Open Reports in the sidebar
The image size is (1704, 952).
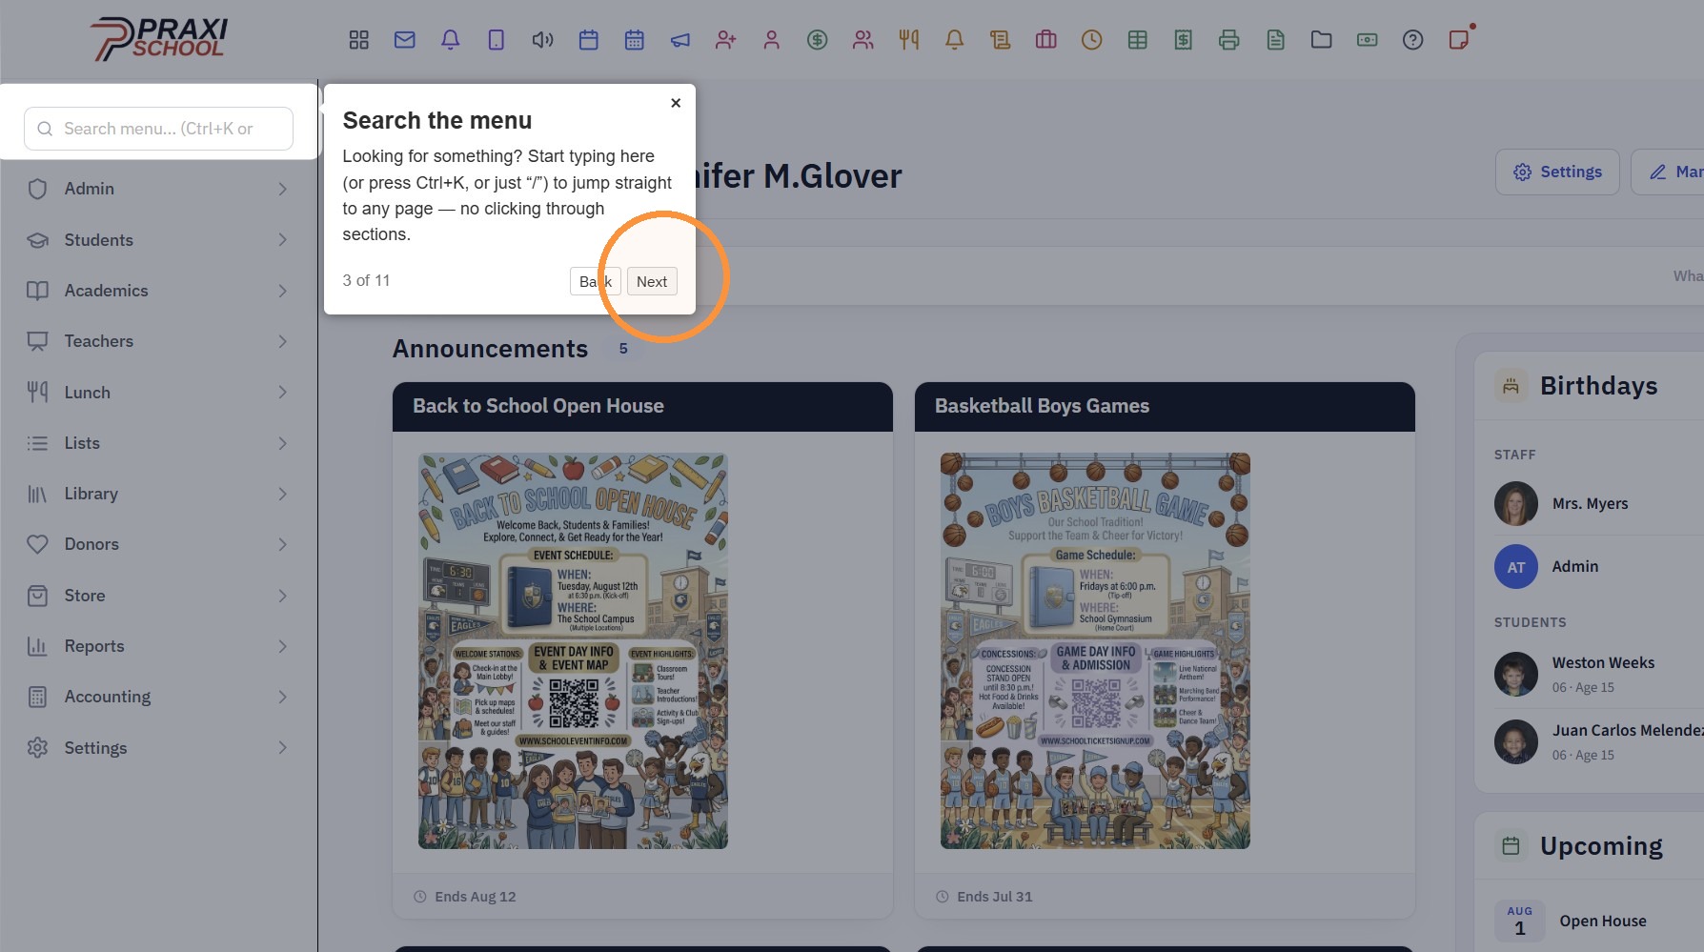pos(158,646)
